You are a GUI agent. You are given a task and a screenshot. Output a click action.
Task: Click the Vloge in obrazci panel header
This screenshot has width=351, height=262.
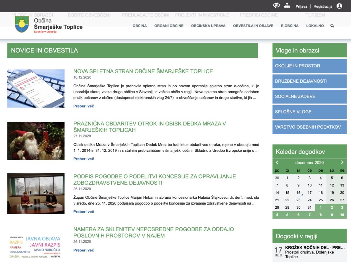[x=309, y=50]
